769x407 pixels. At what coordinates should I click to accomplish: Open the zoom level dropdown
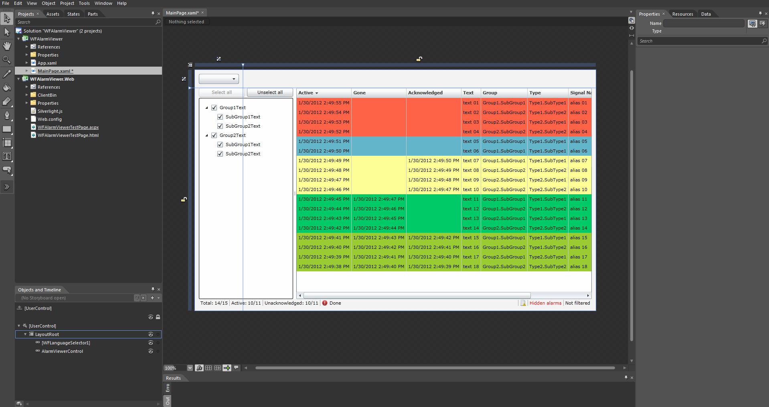tap(190, 368)
